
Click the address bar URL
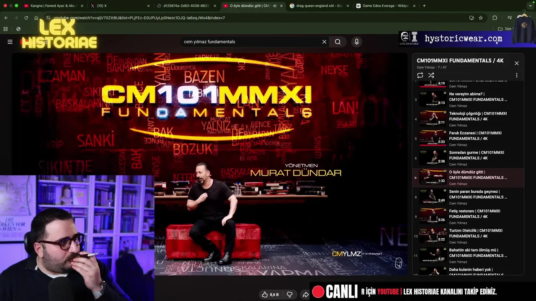coord(139,18)
